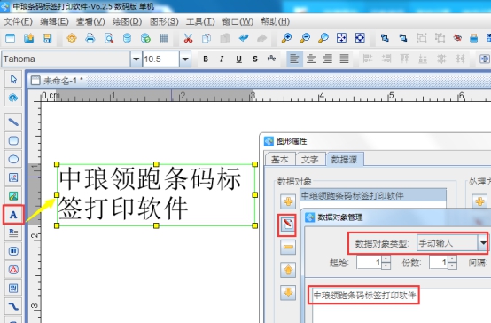
Task: Copy selection with the copy icon
Action: click(207, 38)
